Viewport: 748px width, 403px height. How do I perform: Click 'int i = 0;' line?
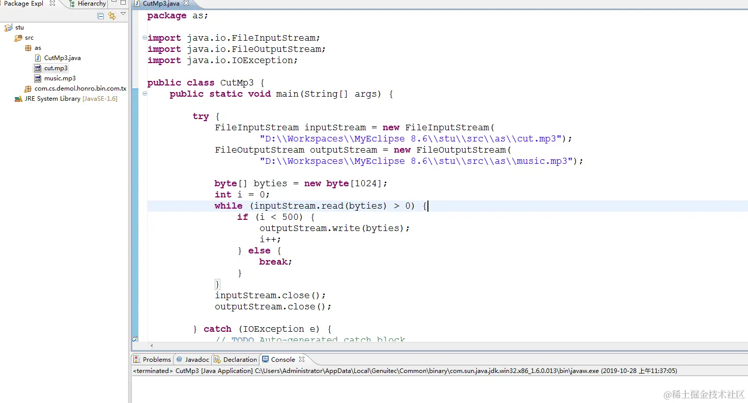point(242,194)
